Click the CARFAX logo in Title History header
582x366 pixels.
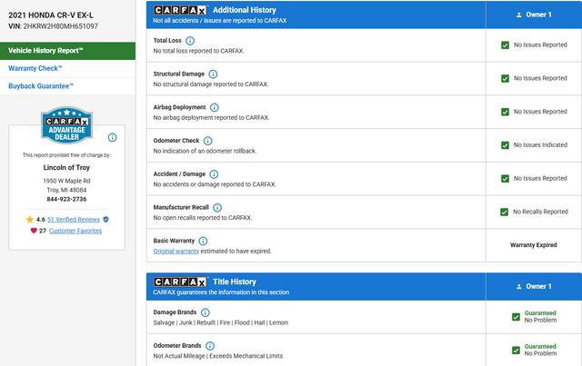(x=180, y=282)
